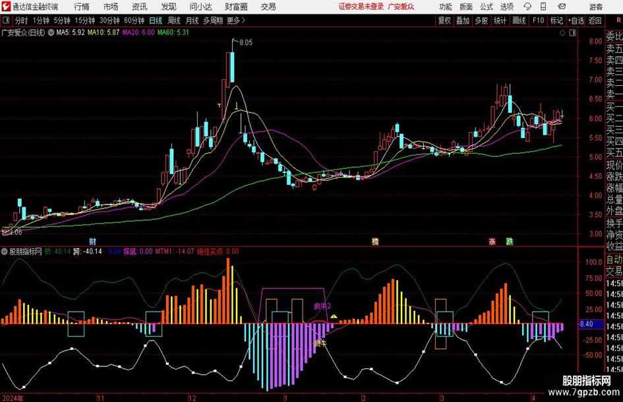Click the 股朋指标网 indicator name label

[x=26, y=251]
